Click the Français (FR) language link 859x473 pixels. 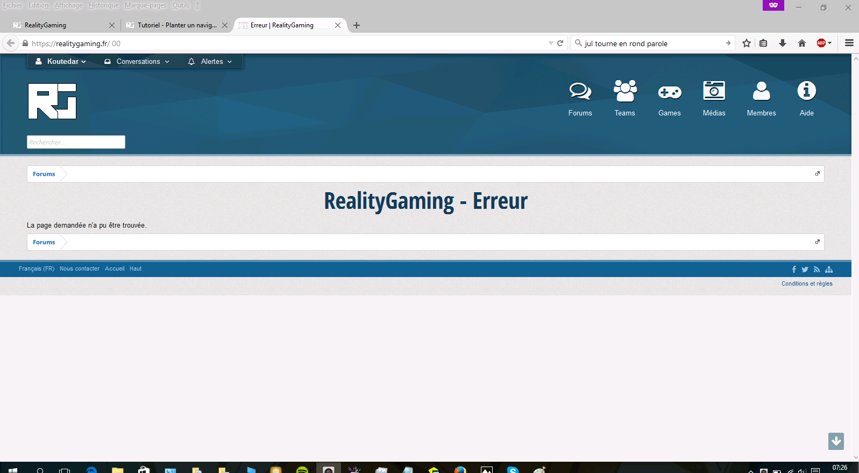click(37, 268)
